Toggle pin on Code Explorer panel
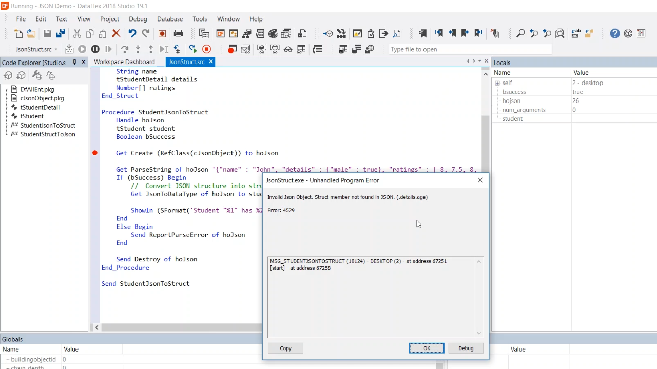Screen dimensions: 657x369 [x=74, y=62]
